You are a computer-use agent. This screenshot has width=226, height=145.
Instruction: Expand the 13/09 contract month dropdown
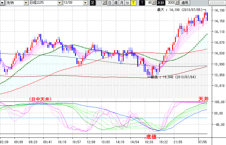coord(85,3)
